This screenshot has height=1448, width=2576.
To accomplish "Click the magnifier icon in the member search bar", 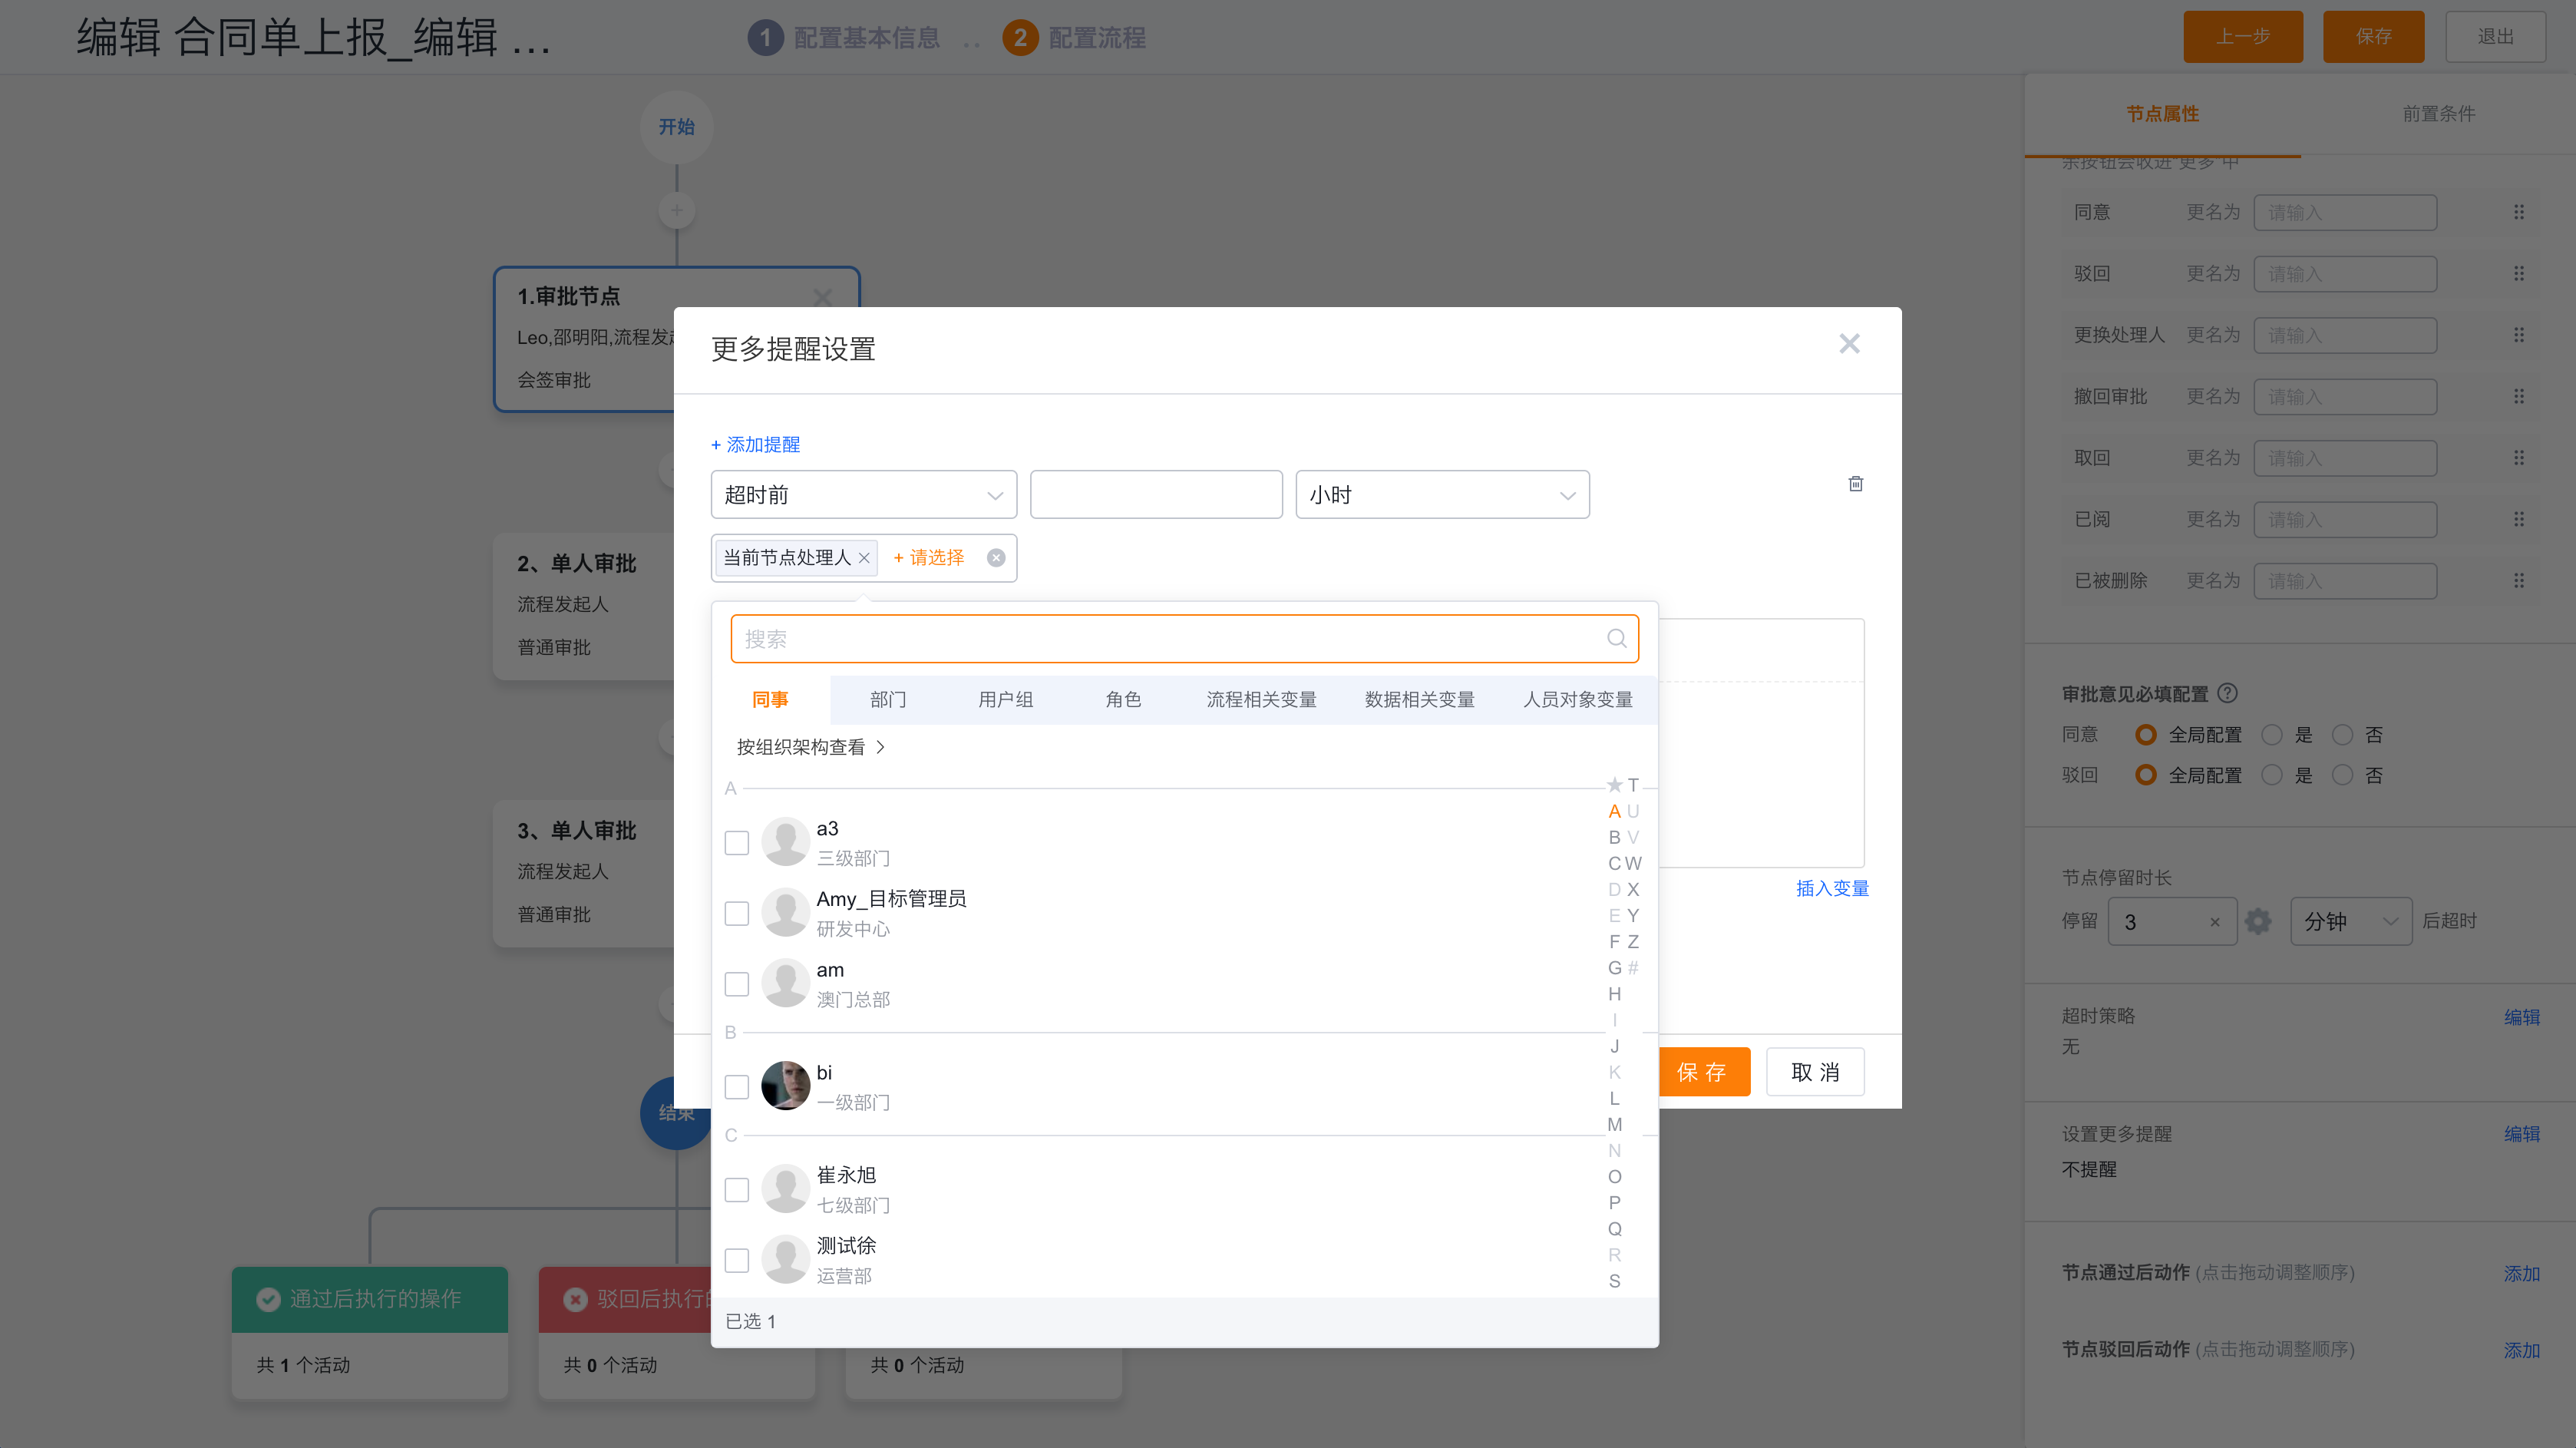I will pyautogui.click(x=1617, y=638).
